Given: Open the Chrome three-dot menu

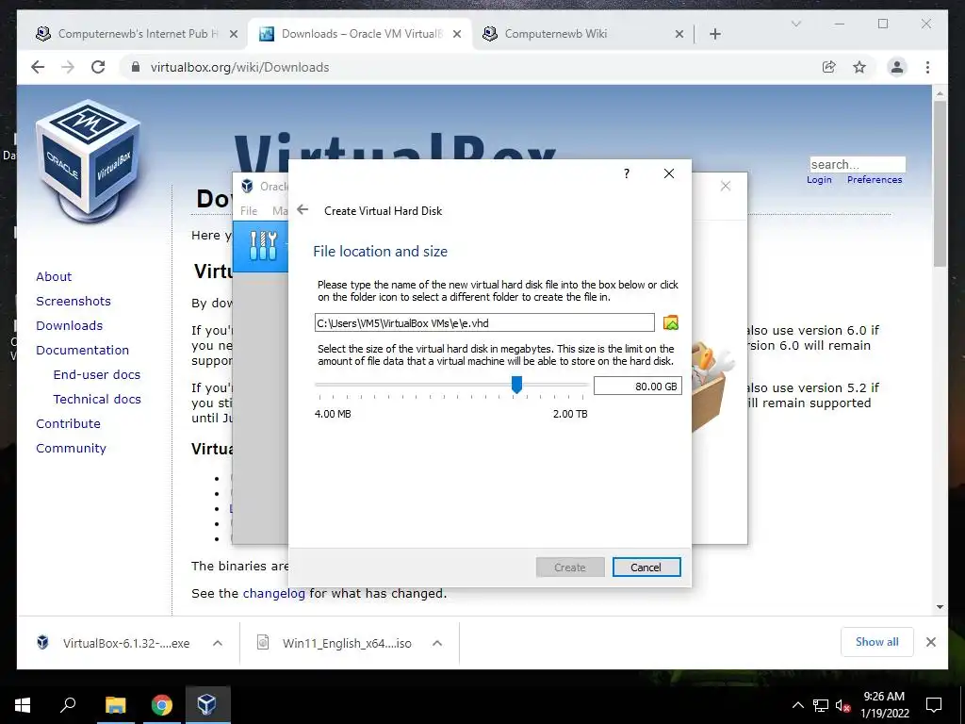Looking at the screenshot, I should [927, 67].
